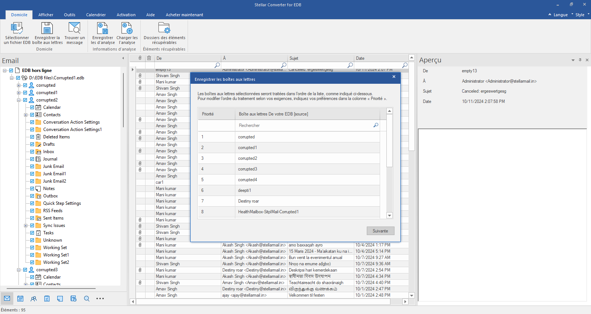Open the Langue dropdown menu
This screenshot has width=591, height=314.
[x=560, y=15]
